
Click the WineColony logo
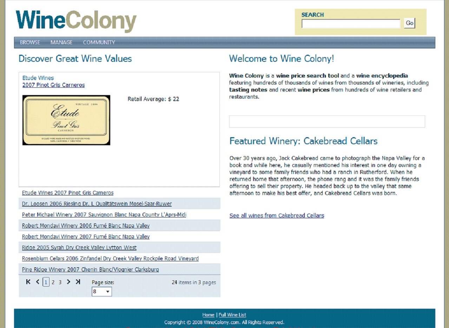pyautogui.click(x=76, y=21)
